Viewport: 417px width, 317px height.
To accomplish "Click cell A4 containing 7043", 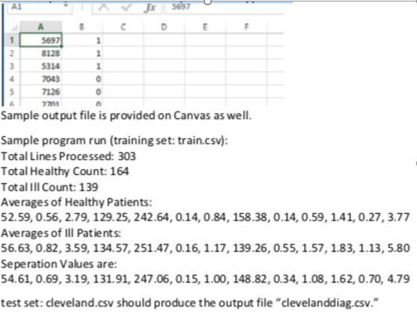I will pyautogui.click(x=40, y=79).
